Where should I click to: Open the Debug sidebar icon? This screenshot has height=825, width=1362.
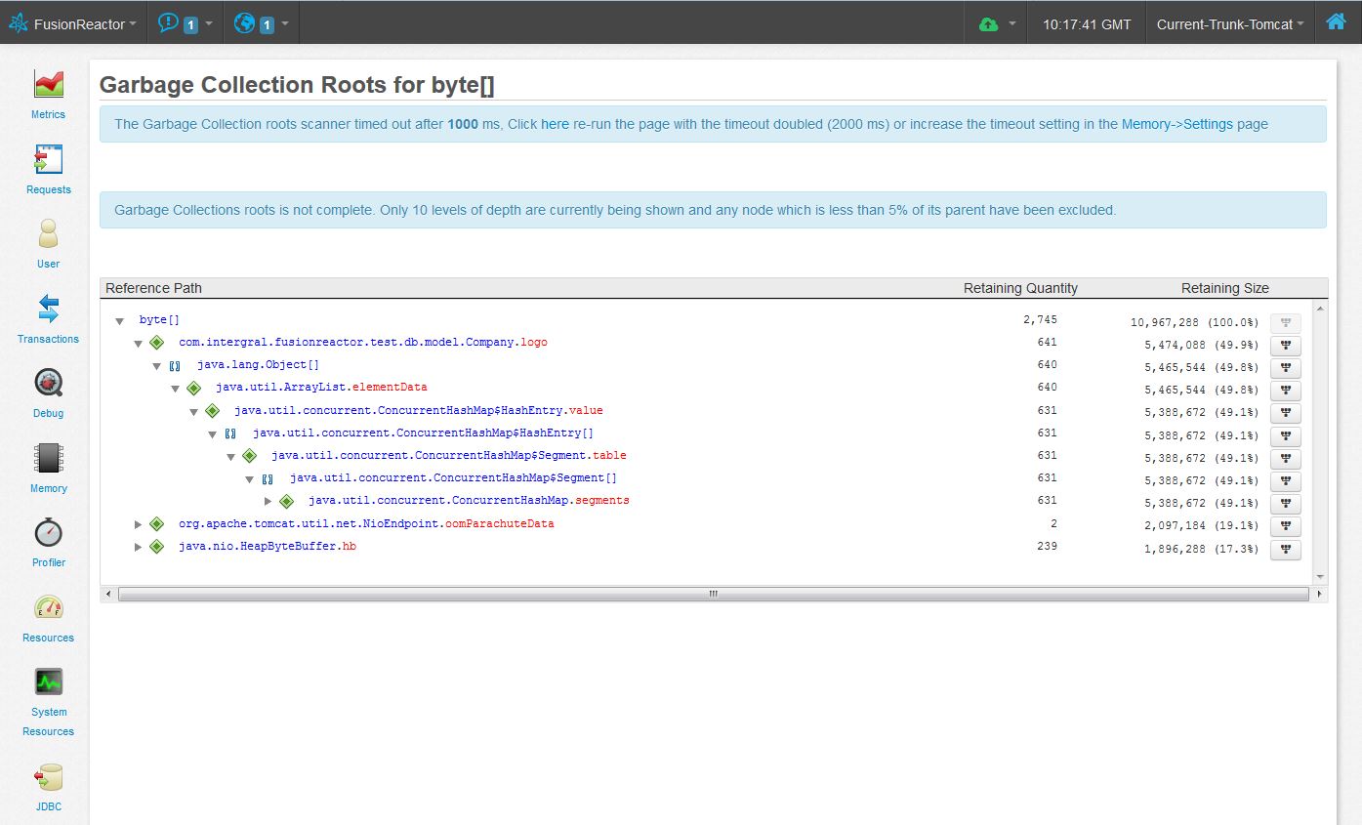48,383
